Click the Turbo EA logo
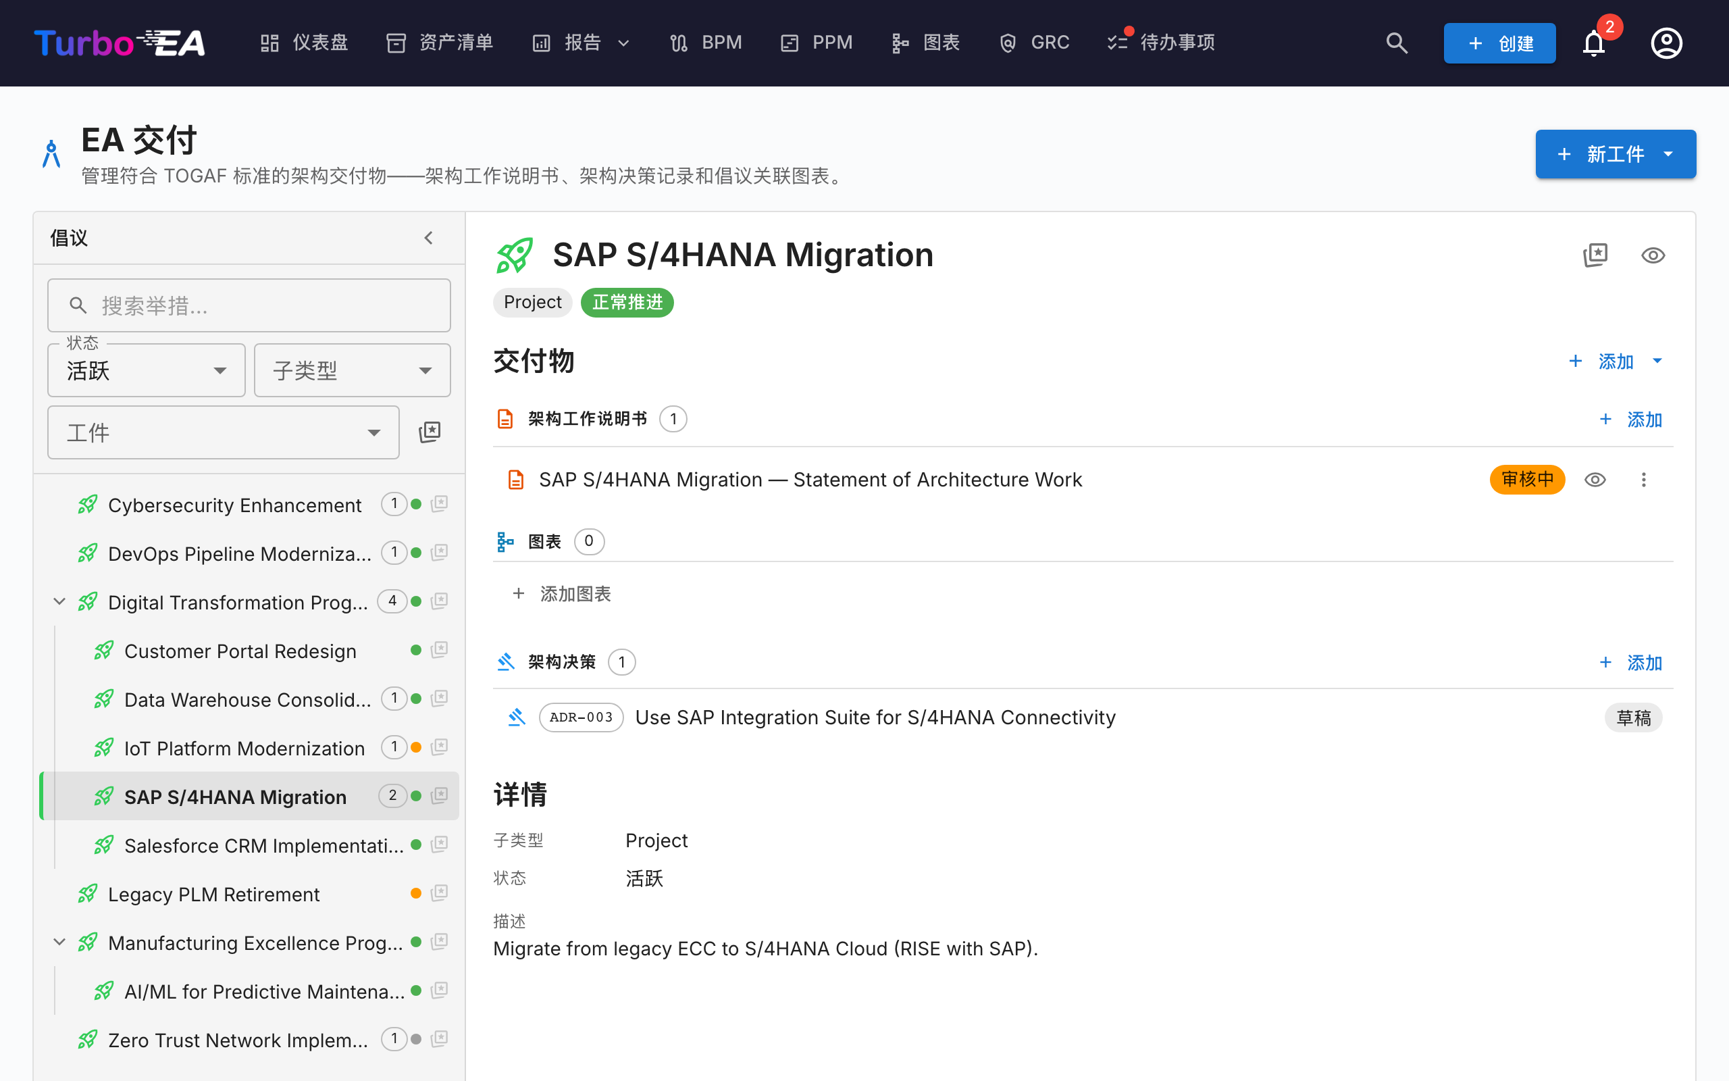The width and height of the screenshot is (1729, 1081). (x=120, y=43)
